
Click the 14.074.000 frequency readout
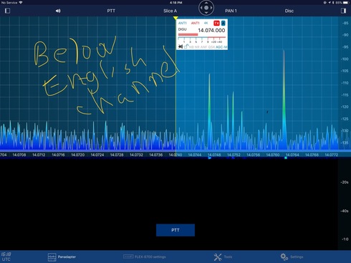[x=211, y=30]
